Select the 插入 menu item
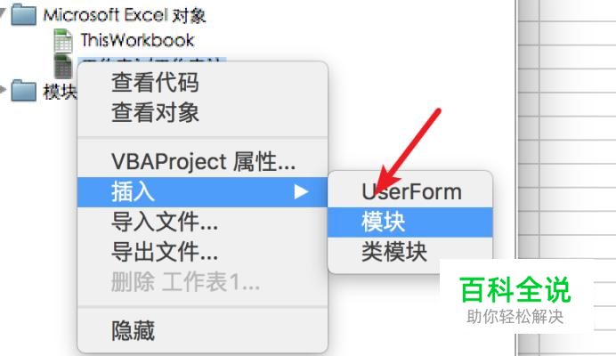616x356 pixels. 202,191
